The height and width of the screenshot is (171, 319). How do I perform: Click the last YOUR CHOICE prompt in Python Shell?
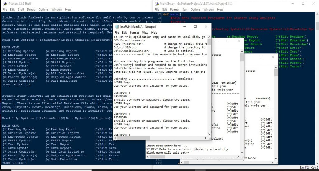14,163
